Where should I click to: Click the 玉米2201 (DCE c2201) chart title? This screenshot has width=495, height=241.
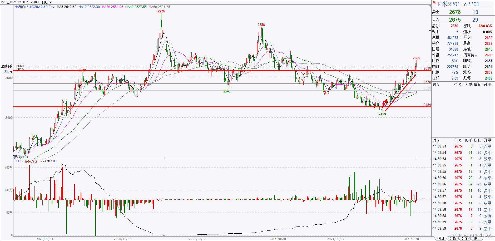23,2
